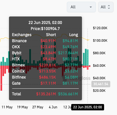Click HTX long value $80.71M
This screenshot has width=117, height=115.
click(x=70, y=59)
